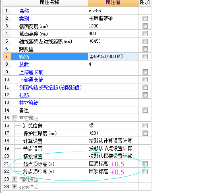
Task: Click the 属性值 column header
Action: point(113,3)
